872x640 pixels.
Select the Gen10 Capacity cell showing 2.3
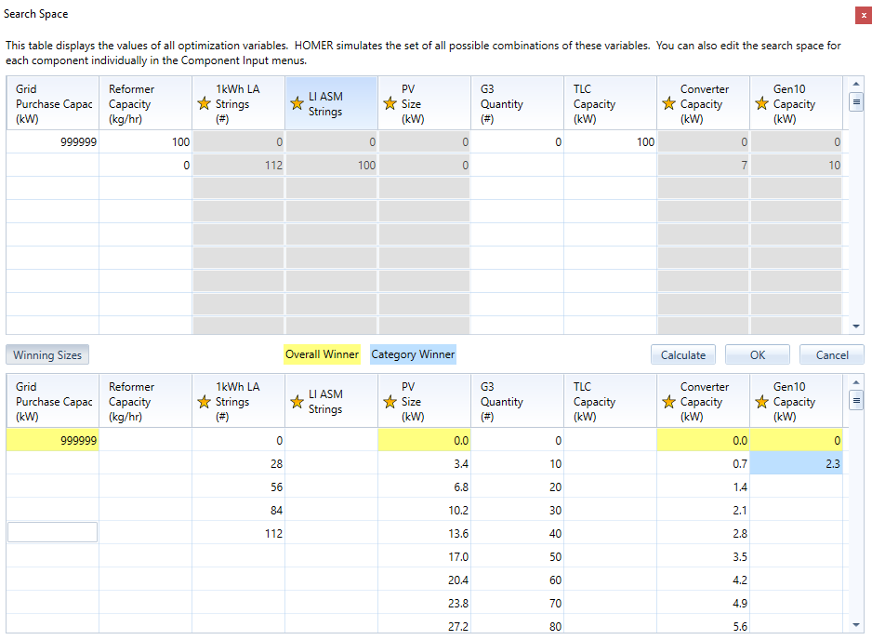tap(796, 463)
